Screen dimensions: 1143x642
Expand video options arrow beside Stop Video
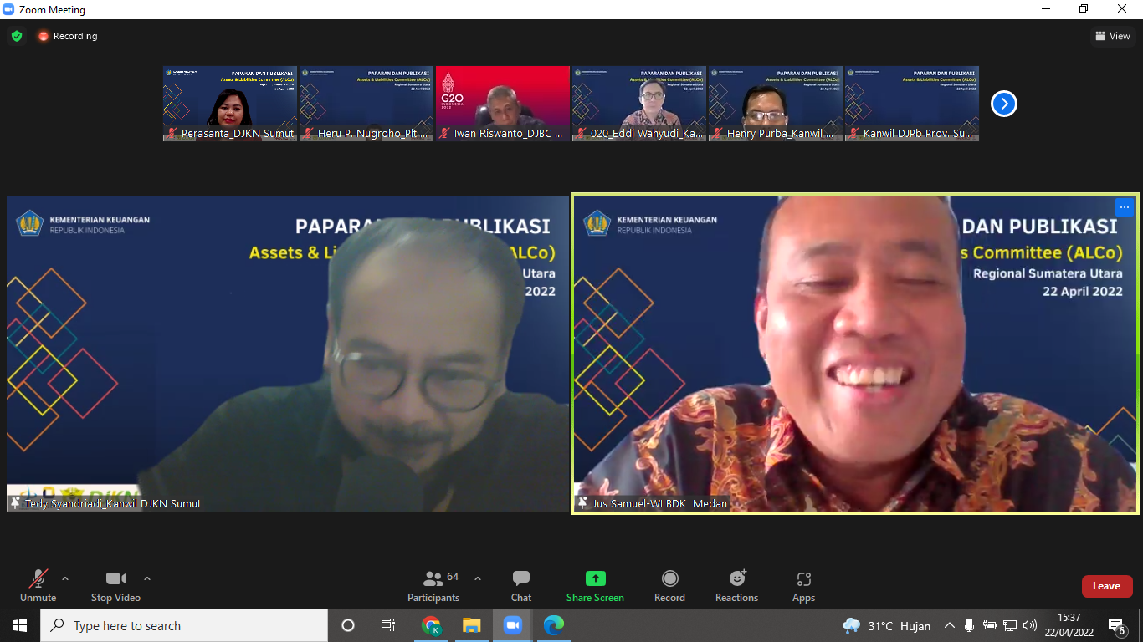pos(147,578)
